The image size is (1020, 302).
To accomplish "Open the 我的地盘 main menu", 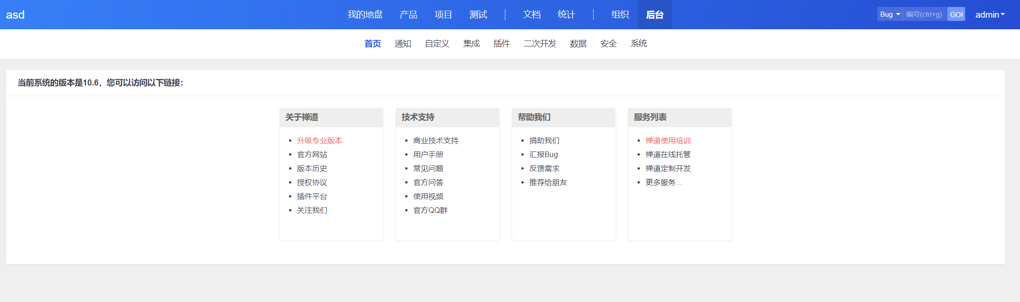I will click(x=365, y=14).
